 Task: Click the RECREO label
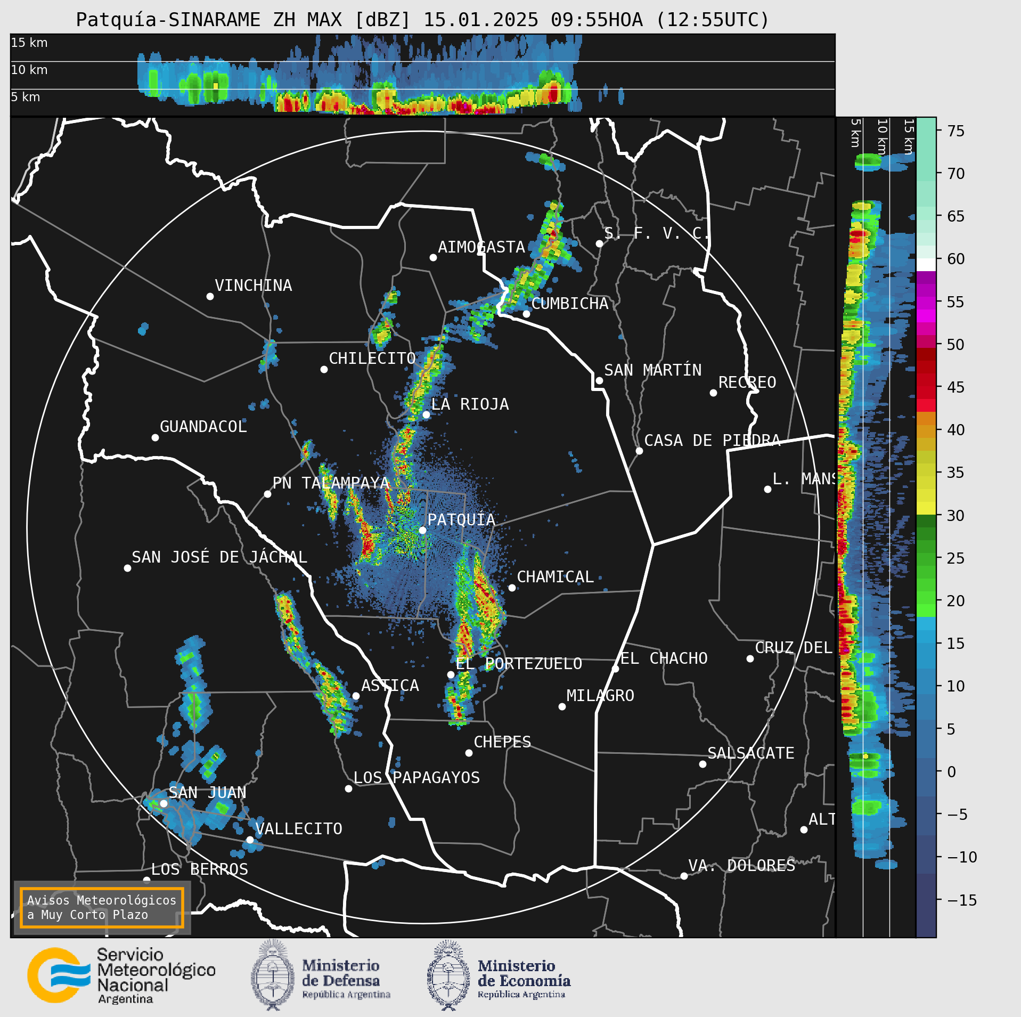point(747,383)
